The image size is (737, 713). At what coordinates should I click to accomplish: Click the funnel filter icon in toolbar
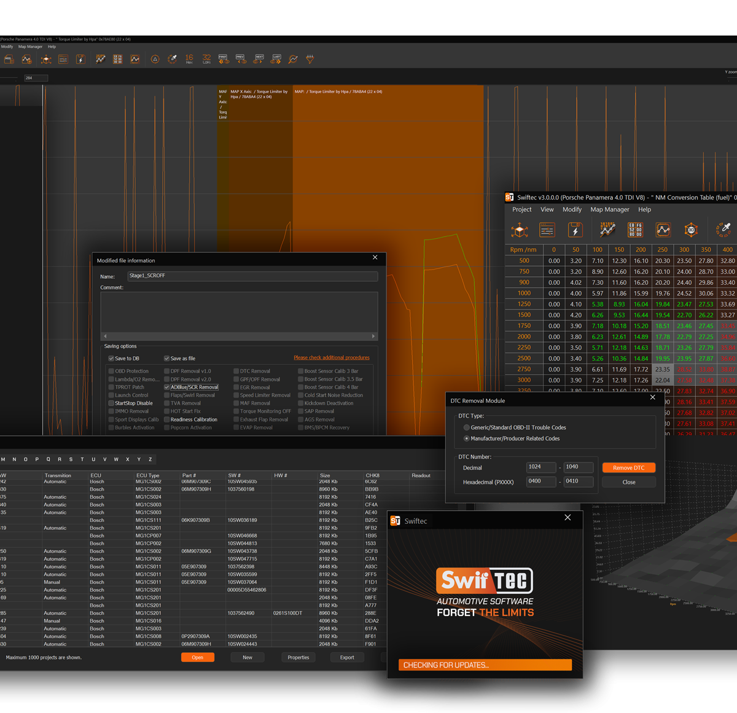pyautogui.click(x=310, y=59)
